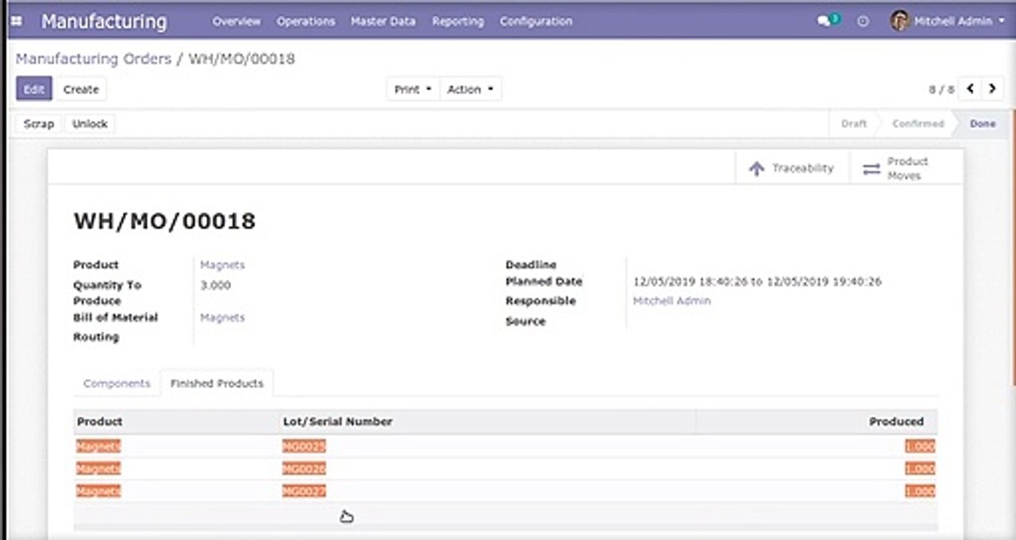Click produced quantity in MG0027 row

pos(920,491)
